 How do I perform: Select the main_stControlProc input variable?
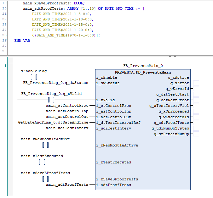[67, 105]
